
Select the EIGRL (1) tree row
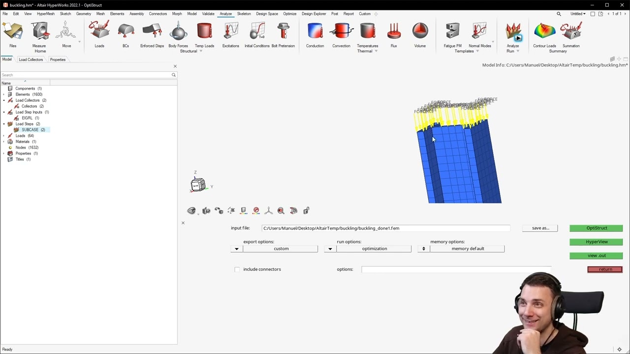[27, 118]
